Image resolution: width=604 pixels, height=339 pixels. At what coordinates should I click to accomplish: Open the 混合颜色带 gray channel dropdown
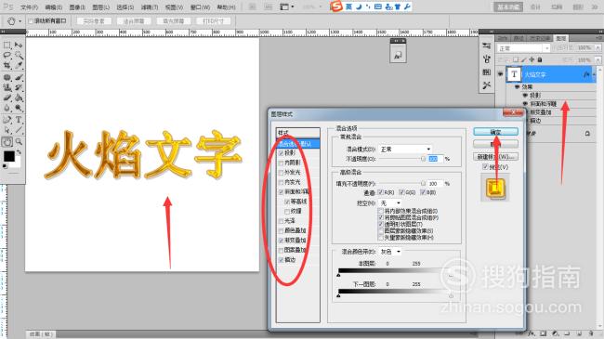[x=390, y=252]
